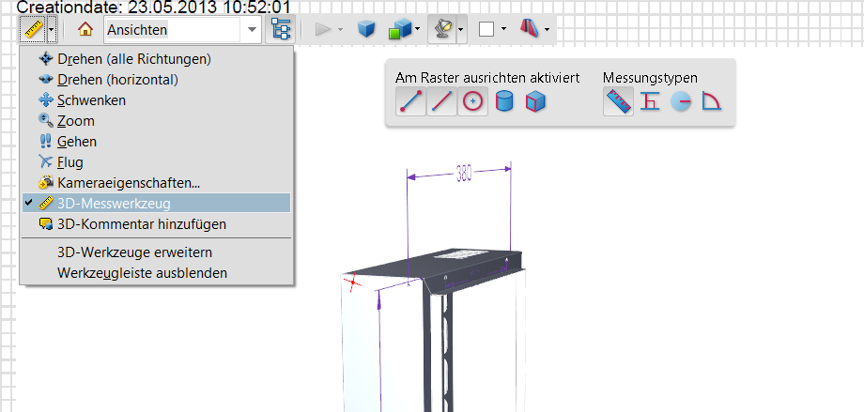
Task: Select 3D-Messwerkzeug menu entry
Action: (x=157, y=204)
